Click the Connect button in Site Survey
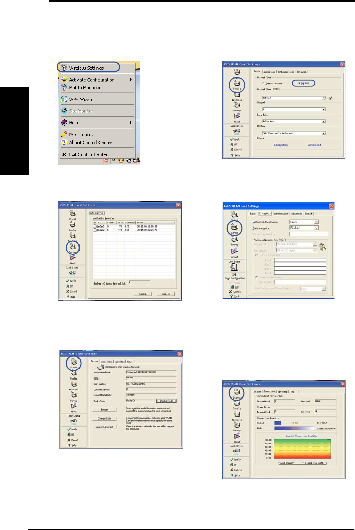355x530 pixels. [166, 294]
